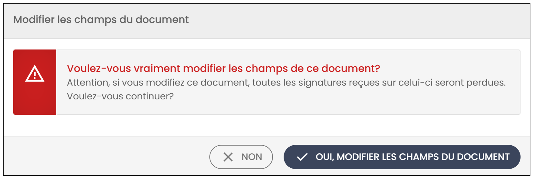533x180 pixels.
Task: Click the X icon inside NON button
Action: point(228,157)
